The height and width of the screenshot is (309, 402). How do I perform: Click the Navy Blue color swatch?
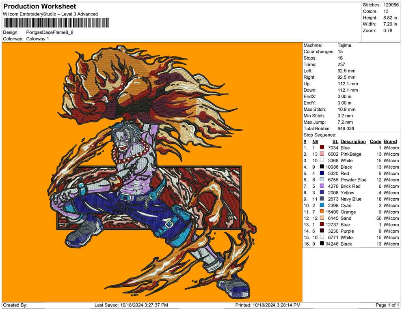click(322, 199)
